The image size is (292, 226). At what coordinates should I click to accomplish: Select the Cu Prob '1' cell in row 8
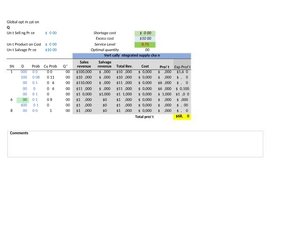coord(51,111)
